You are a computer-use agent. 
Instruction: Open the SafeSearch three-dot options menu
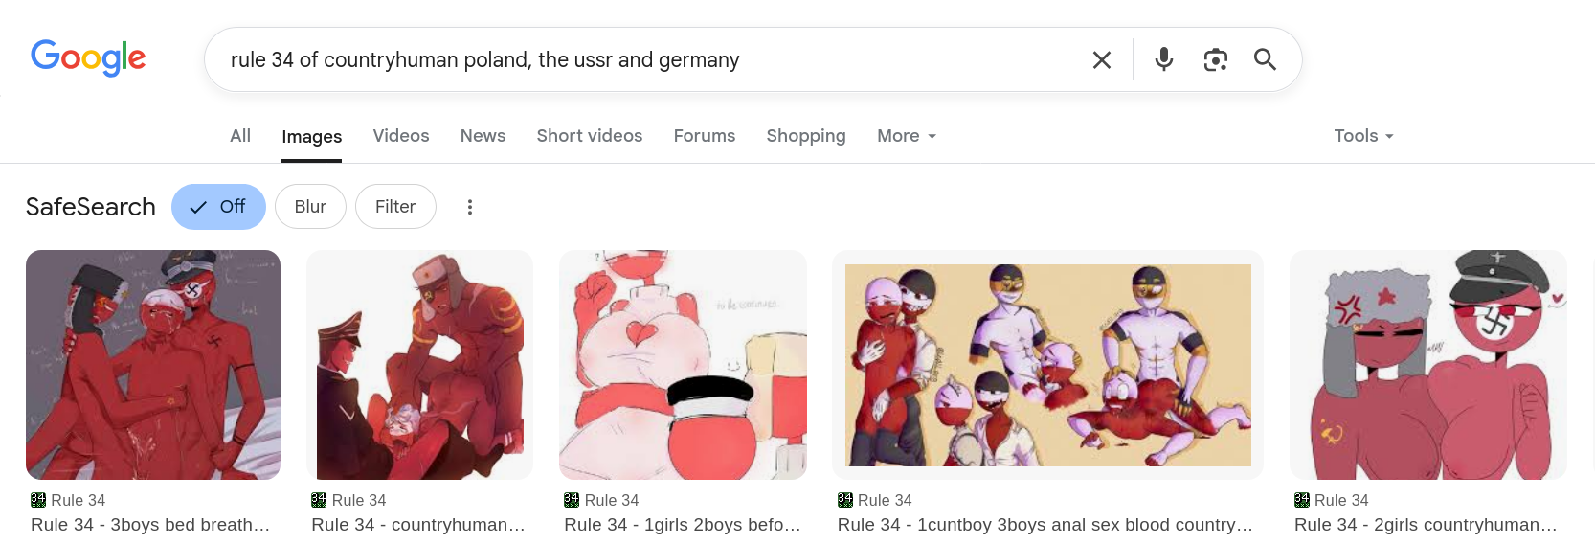click(x=470, y=207)
